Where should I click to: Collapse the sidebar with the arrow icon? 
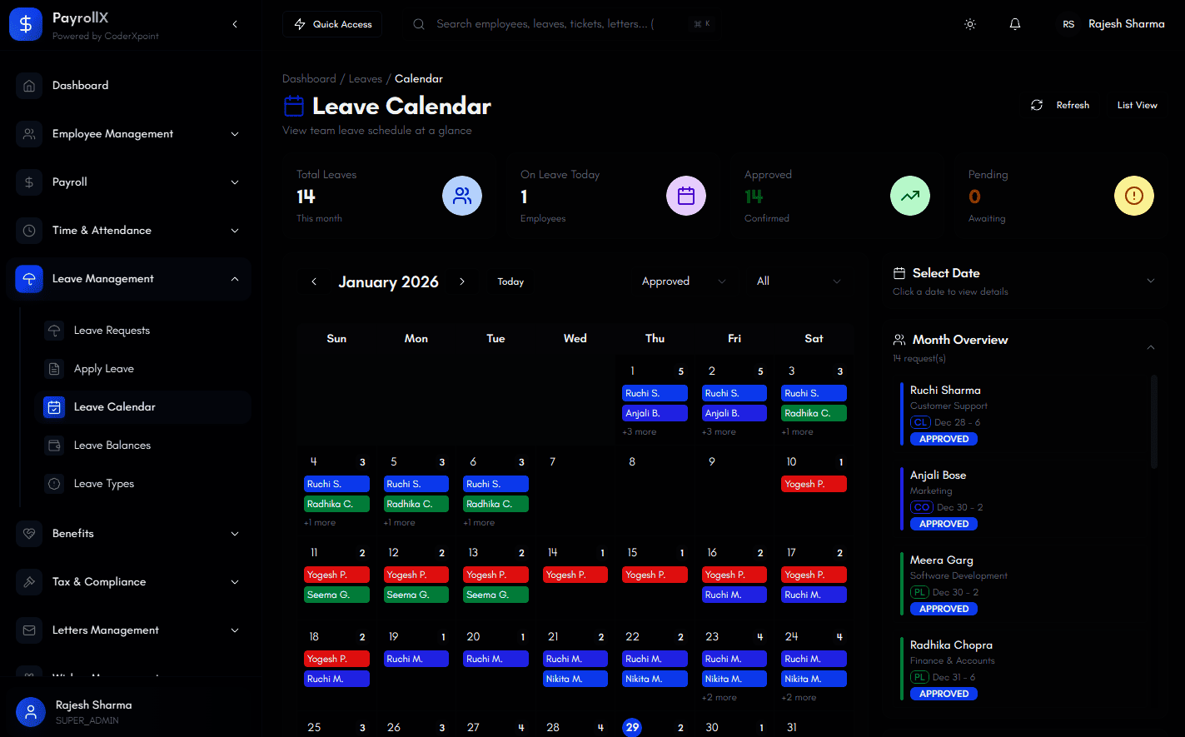click(235, 24)
